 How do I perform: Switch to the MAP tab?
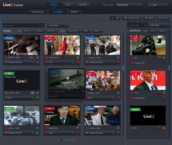coord(75,12)
